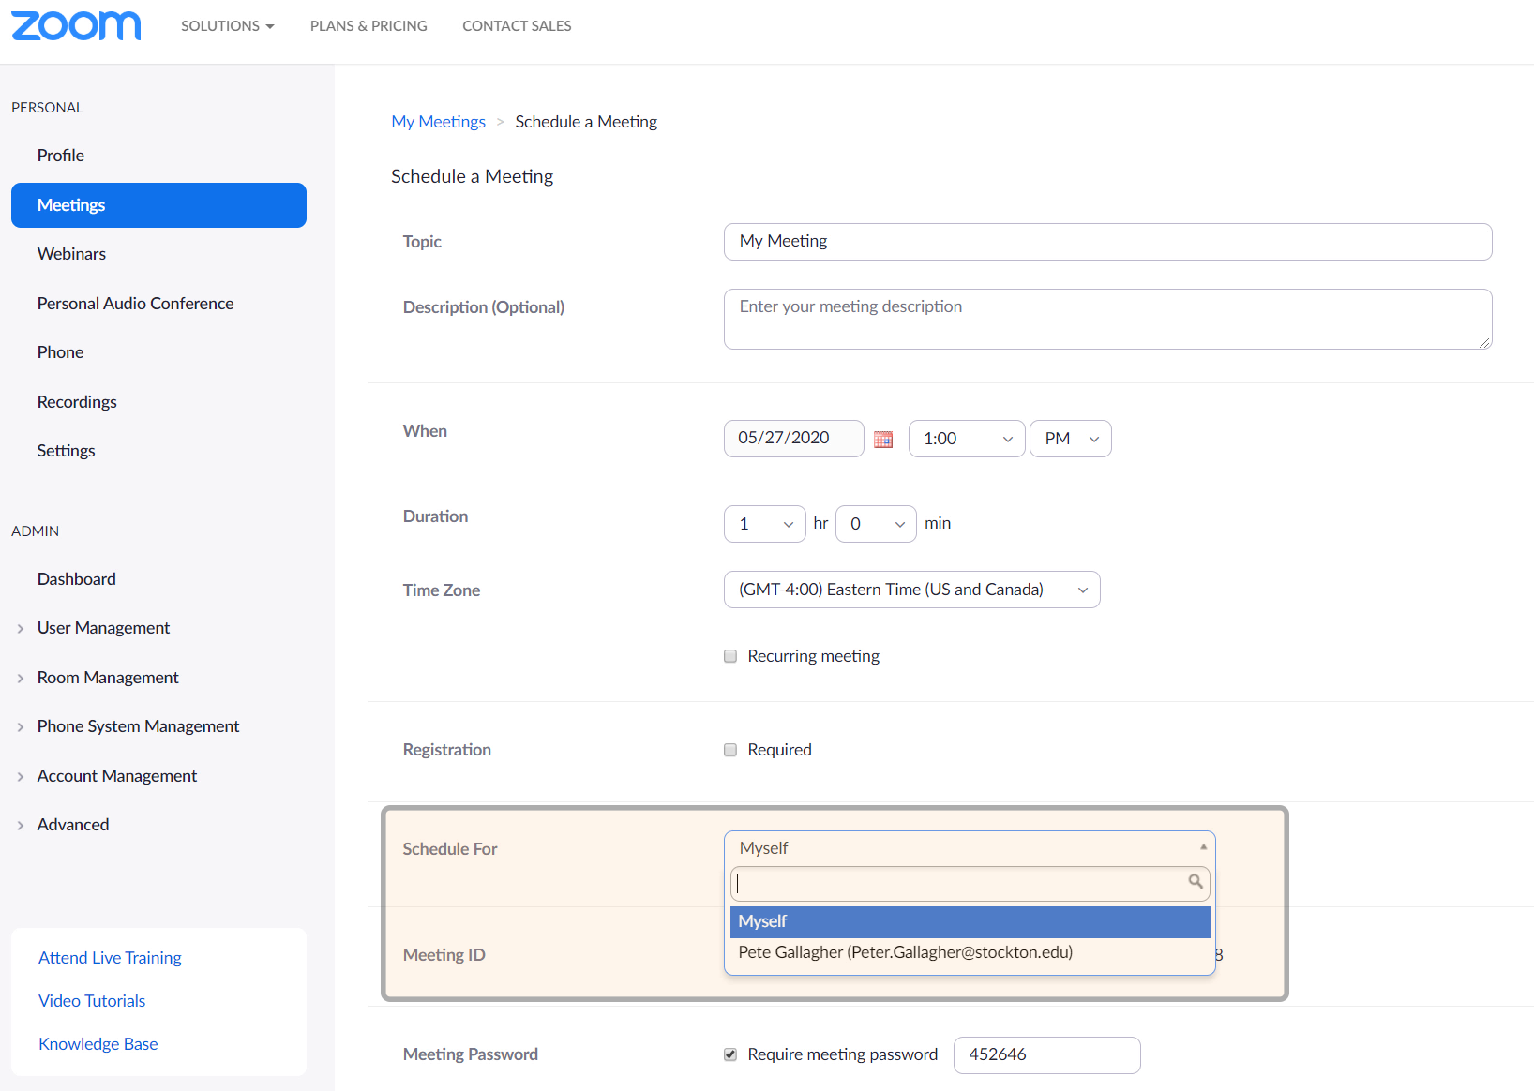Select Pete Gallagher in Schedule For list
Viewport: 1534px width, 1091px height.
point(905,951)
